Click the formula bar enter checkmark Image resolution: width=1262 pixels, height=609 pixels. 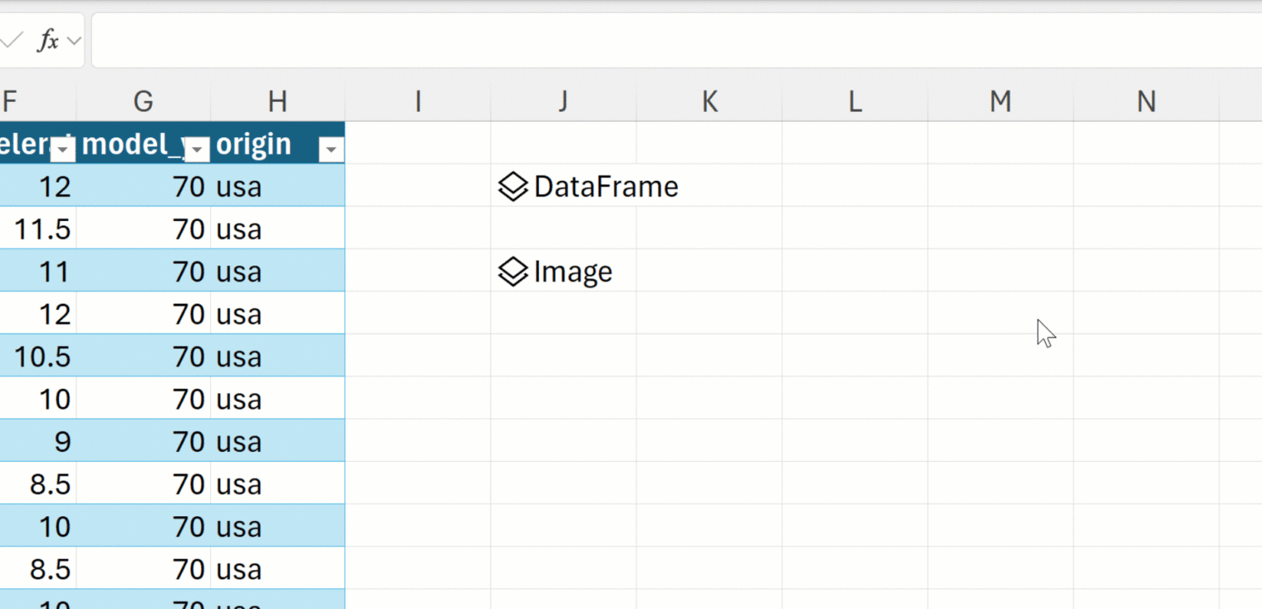[x=12, y=40]
